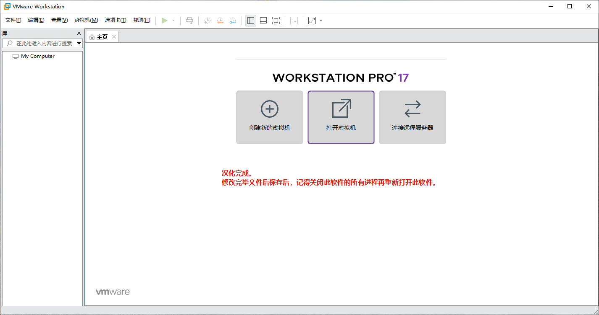Click the 创建新的虚拟机 tile
The image size is (599, 315).
pyautogui.click(x=270, y=117)
